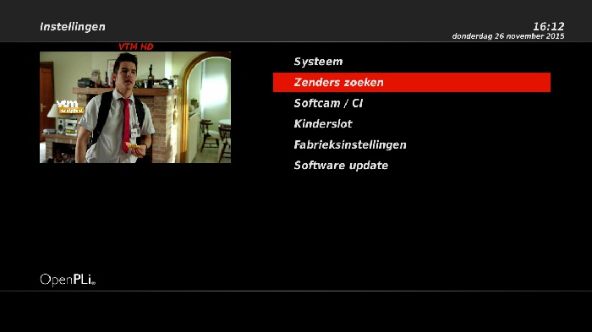The height and width of the screenshot is (332, 592).
Task: Click the man's red tie in the preview
Action: point(125,124)
